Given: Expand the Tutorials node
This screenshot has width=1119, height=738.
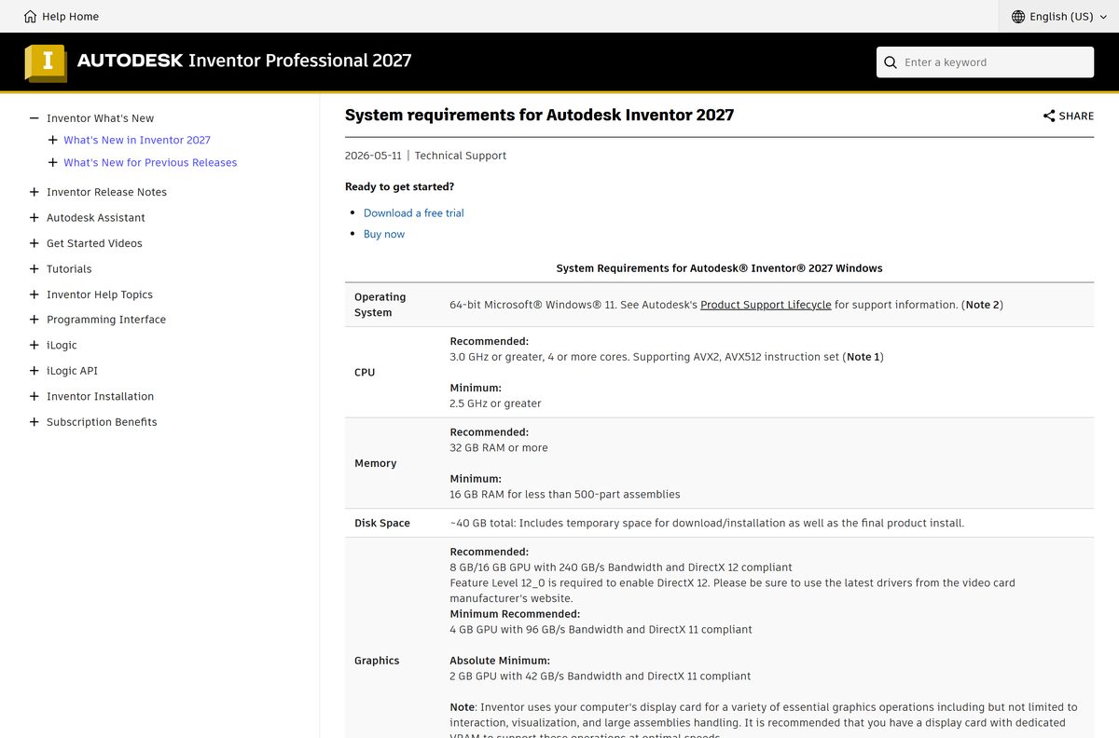Looking at the screenshot, I should (x=35, y=268).
